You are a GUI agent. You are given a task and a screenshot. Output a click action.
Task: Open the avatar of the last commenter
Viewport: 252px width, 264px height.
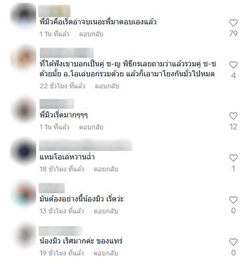coord(23,235)
